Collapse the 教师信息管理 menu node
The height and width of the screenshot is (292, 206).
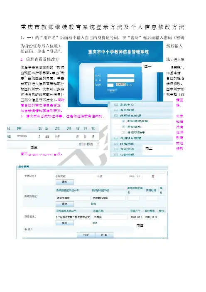tap(116, 116)
